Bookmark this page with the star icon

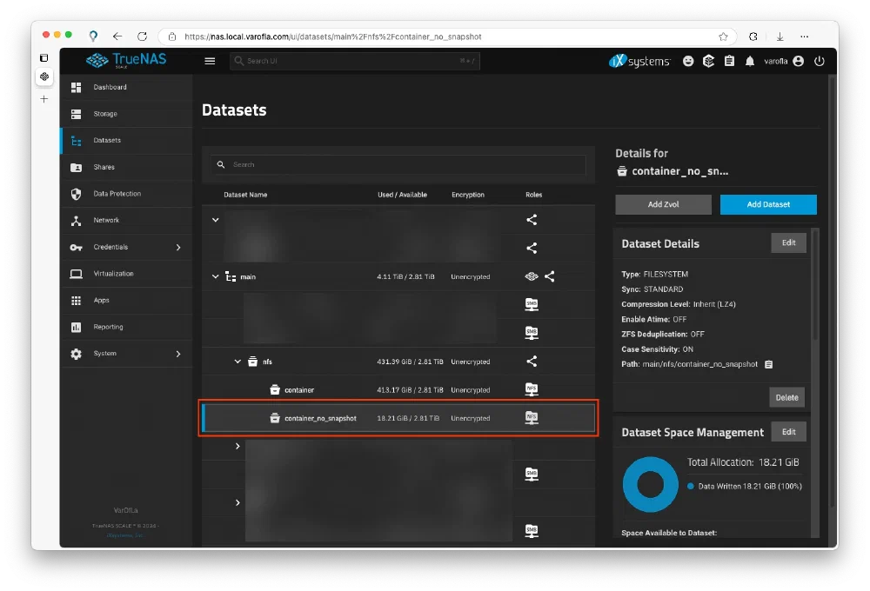(723, 37)
